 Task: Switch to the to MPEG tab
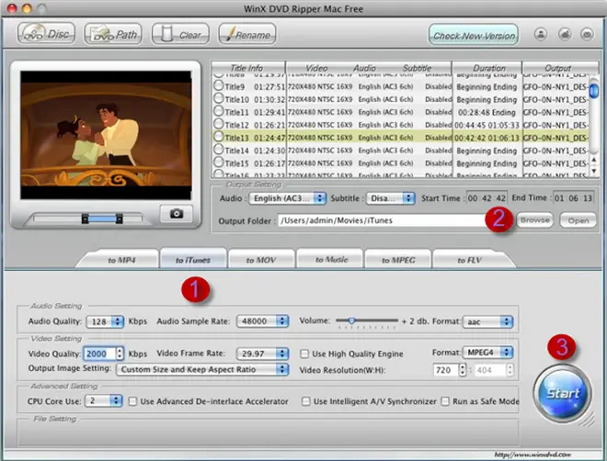(x=398, y=260)
